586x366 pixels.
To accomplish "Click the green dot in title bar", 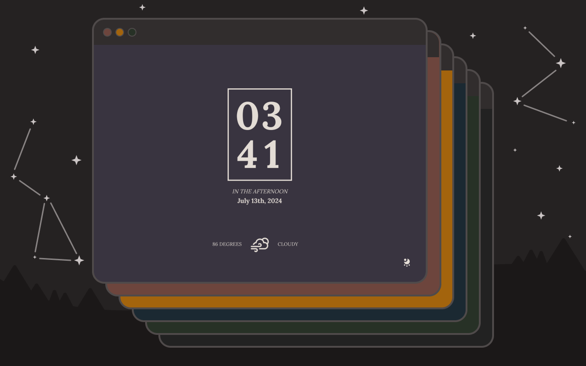I will click(132, 32).
